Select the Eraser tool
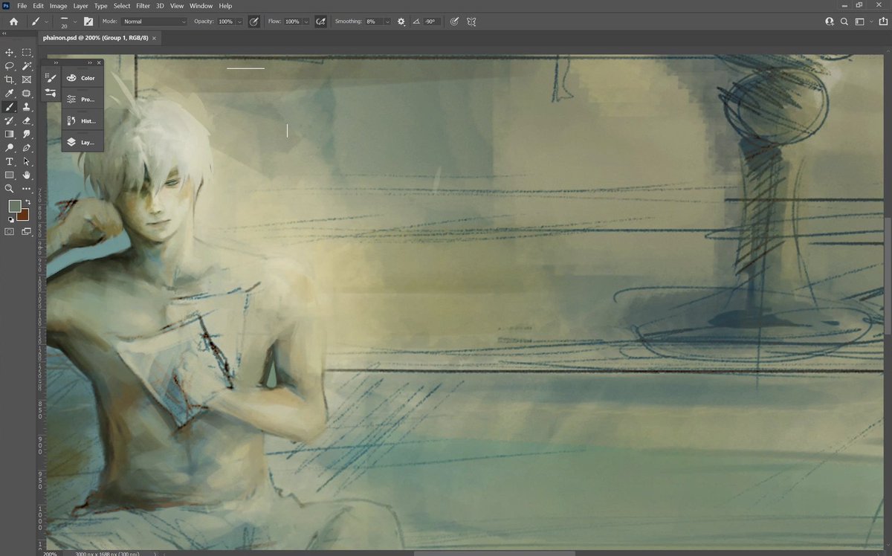Viewport: 892px width, 556px height. pyautogui.click(x=27, y=120)
